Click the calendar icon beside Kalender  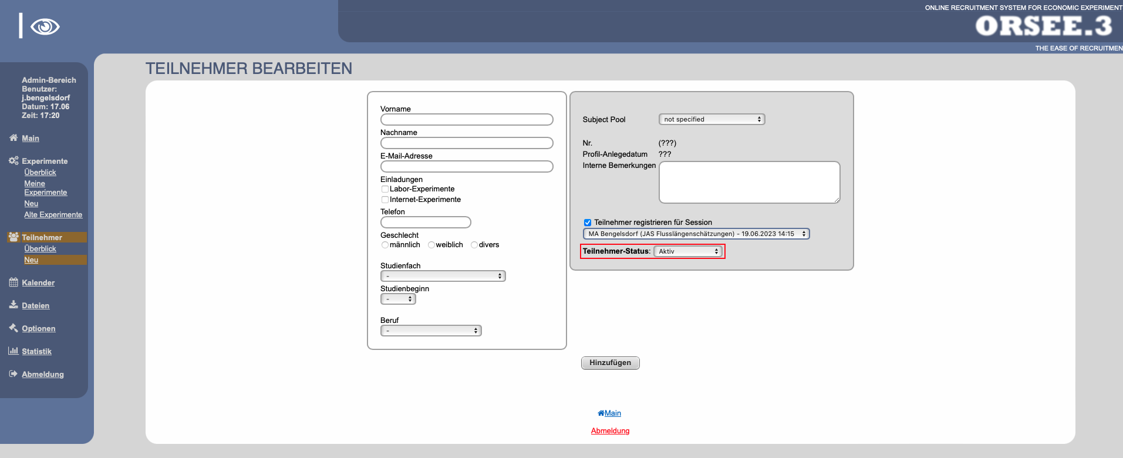point(14,282)
